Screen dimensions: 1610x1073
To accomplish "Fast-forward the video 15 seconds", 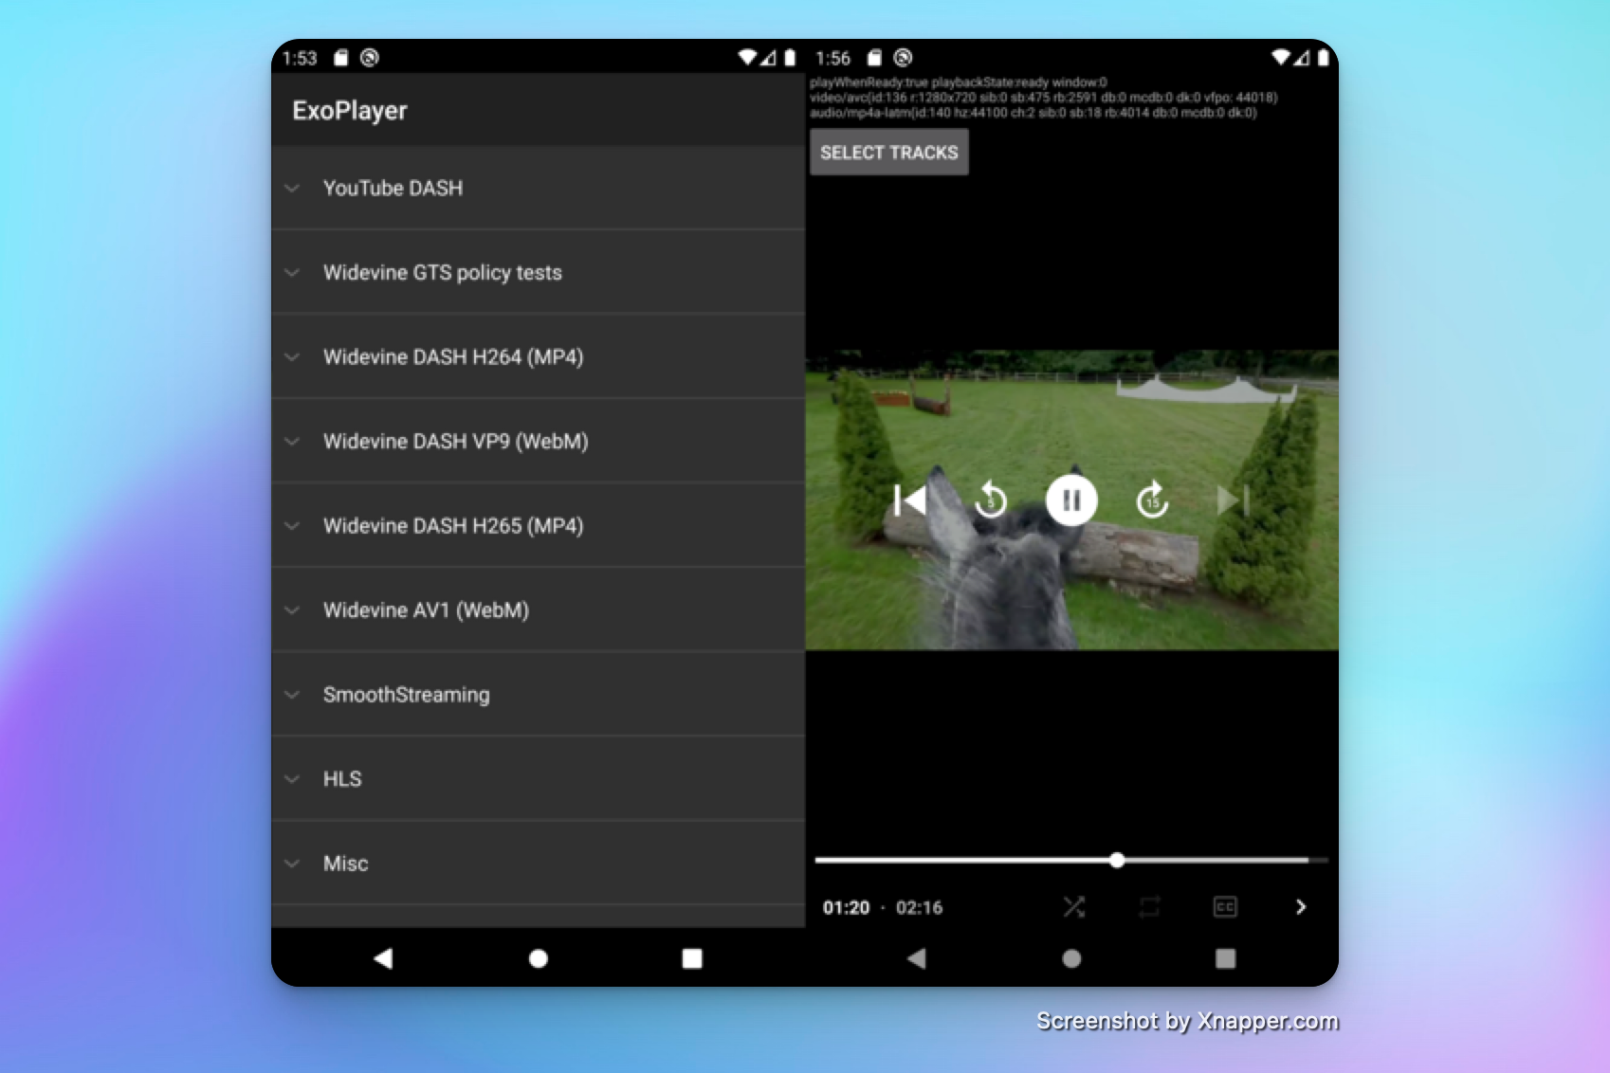I will point(1151,500).
